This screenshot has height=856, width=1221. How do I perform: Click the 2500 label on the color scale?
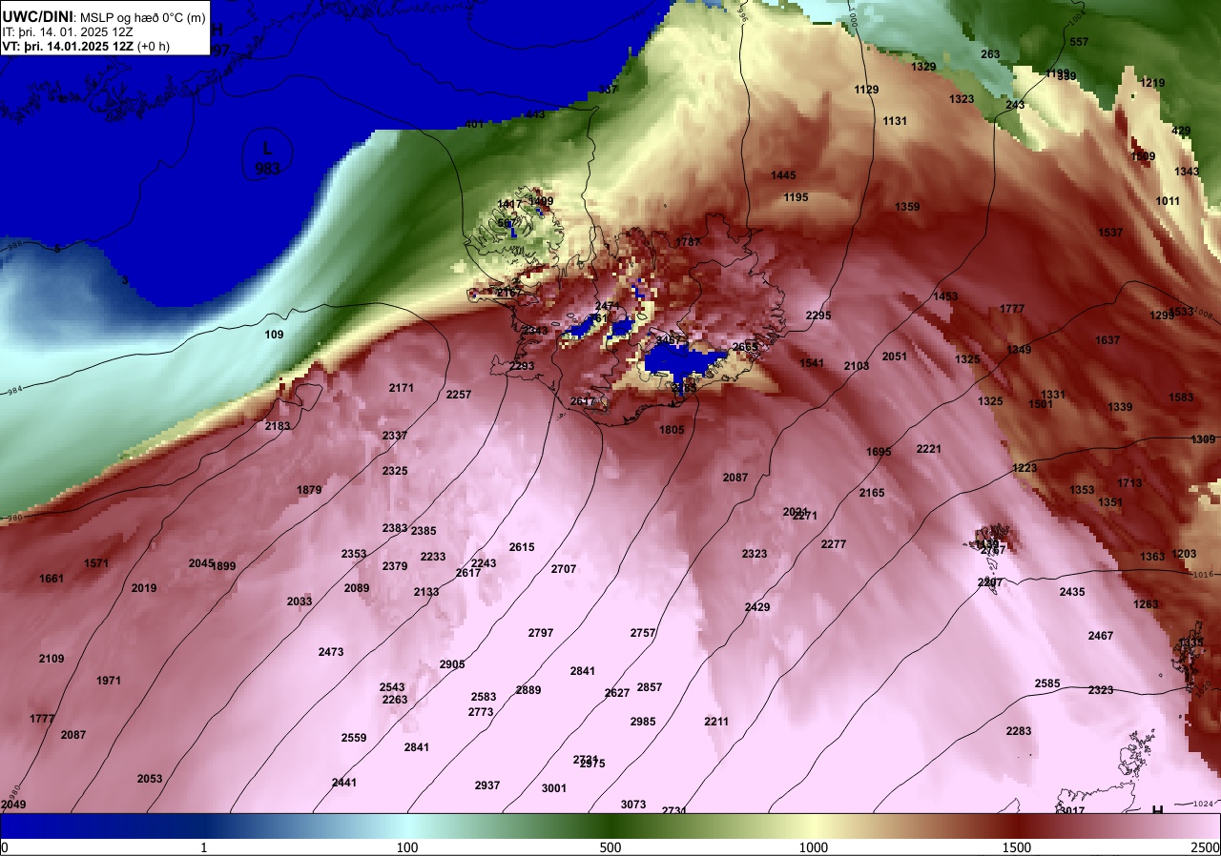pos(1206,847)
